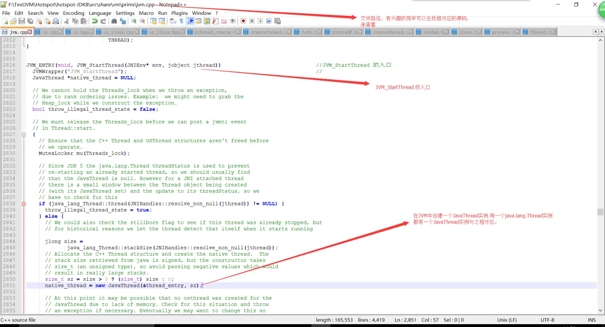This screenshot has height=327, width=605.
Task: Click the Close All toolbar icon
Action: click(47, 21)
